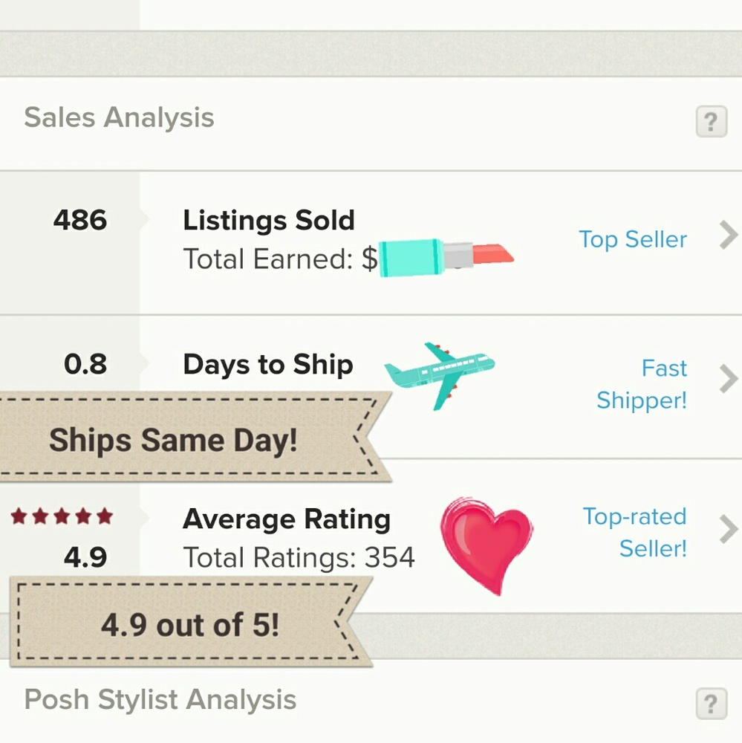Open the Fast Shipper! link

(642, 384)
